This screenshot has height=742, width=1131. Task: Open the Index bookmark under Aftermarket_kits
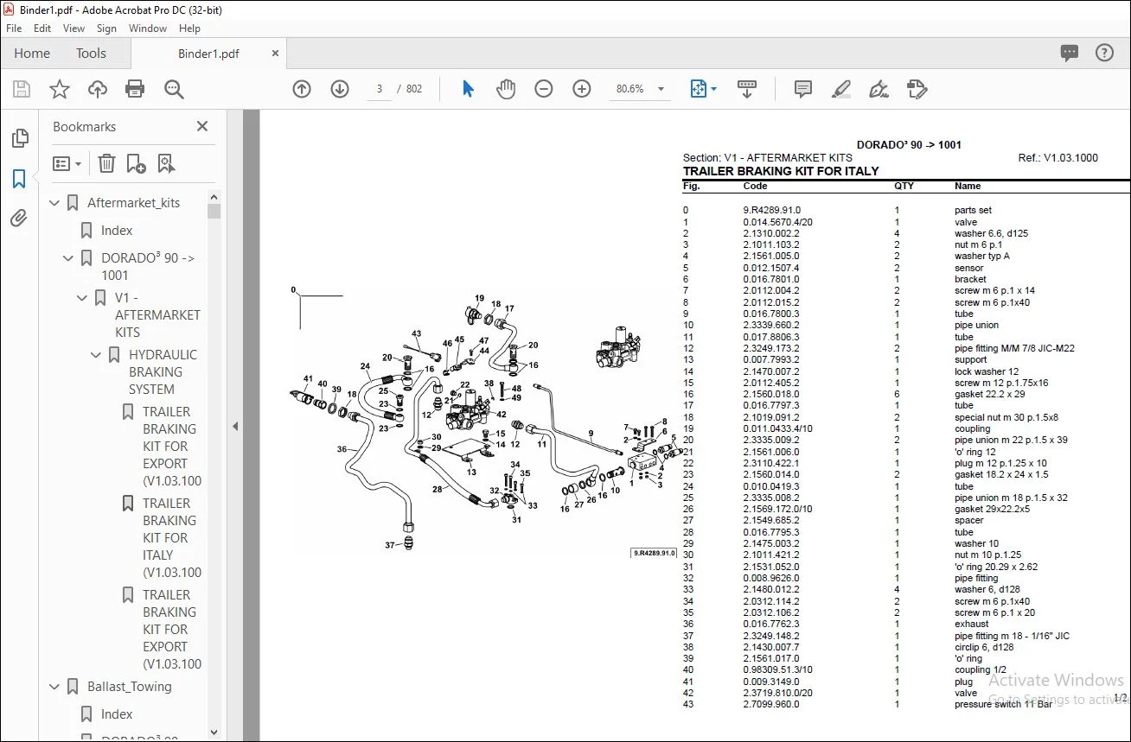click(117, 231)
